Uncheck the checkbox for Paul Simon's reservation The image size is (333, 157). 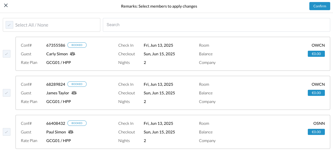point(6,132)
